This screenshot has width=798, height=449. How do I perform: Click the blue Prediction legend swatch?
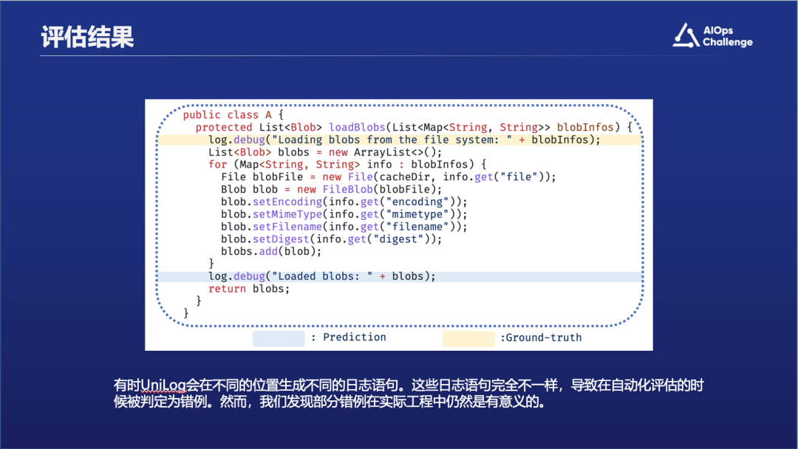click(x=279, y=338)
